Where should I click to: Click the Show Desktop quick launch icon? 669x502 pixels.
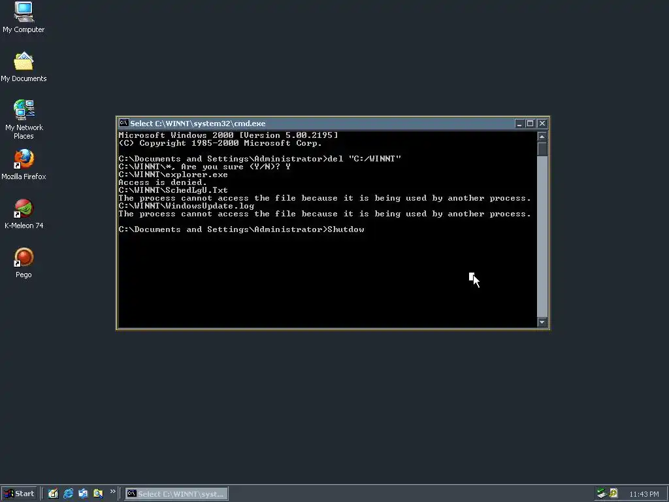(53, 494)
